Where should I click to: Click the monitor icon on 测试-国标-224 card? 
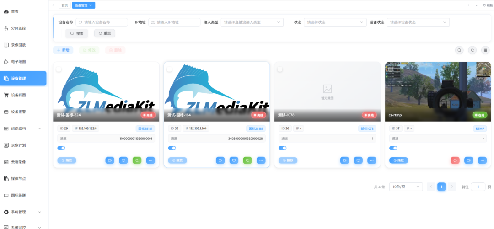tap(123, 160)
